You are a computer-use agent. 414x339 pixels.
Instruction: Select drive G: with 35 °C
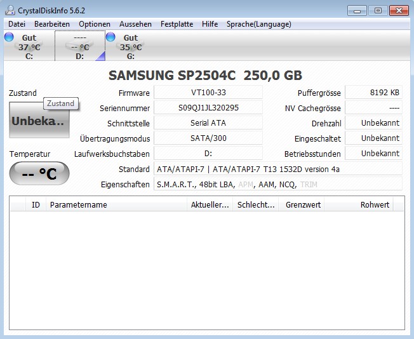[x=131, y=46]
